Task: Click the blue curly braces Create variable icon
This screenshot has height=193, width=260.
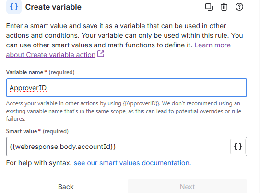Action: click(x=14, y=7)
